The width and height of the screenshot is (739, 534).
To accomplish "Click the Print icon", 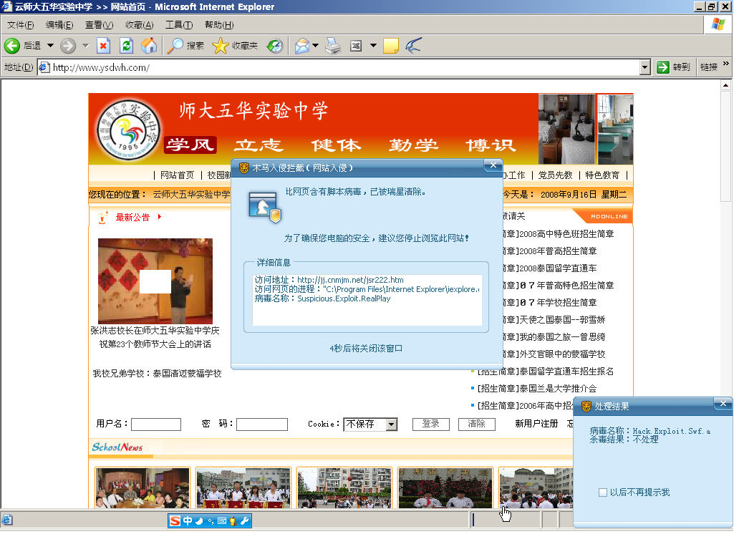I will point(333,46).
